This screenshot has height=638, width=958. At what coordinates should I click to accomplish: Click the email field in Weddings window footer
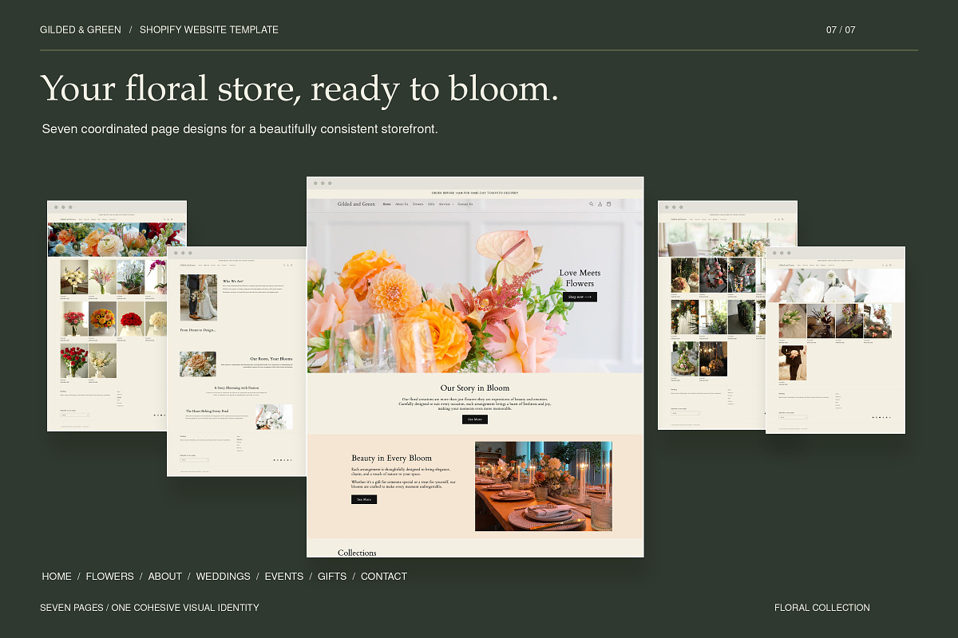(794, 417)
